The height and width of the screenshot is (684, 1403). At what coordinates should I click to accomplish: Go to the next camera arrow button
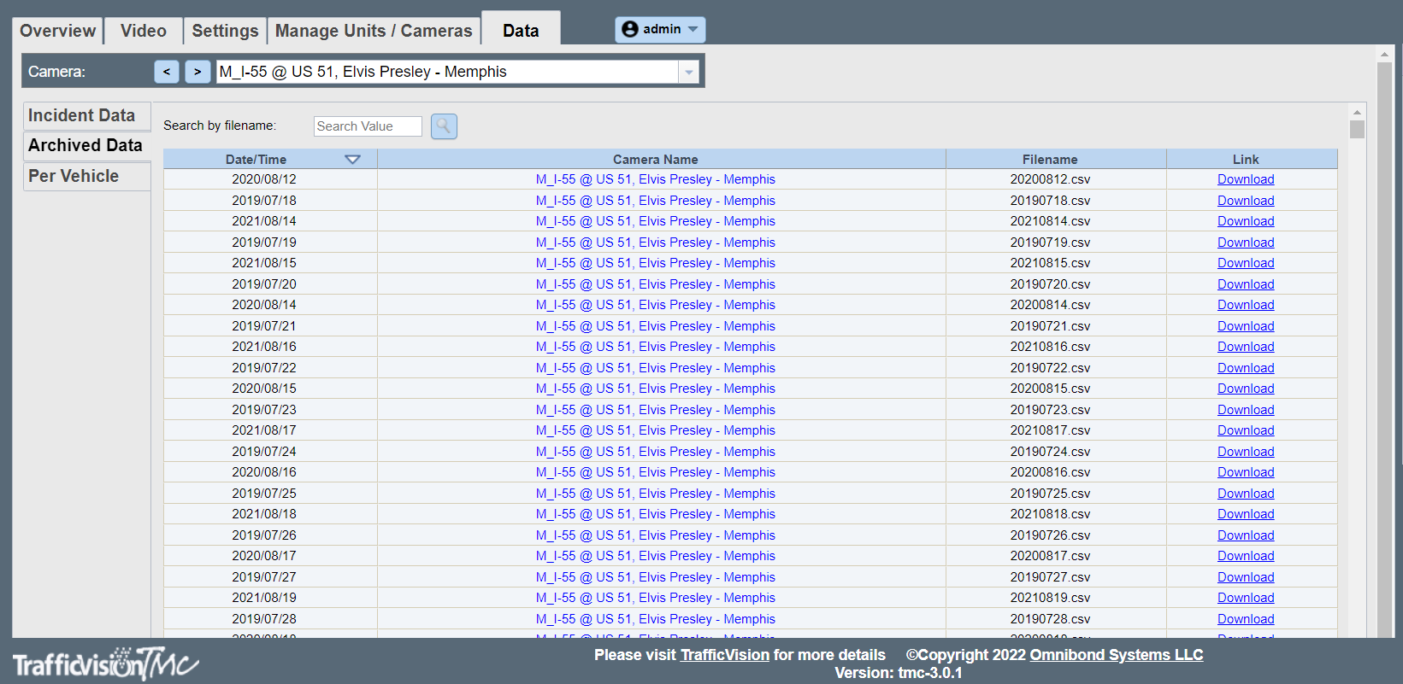pyautogui.click(x=197, y=72)
